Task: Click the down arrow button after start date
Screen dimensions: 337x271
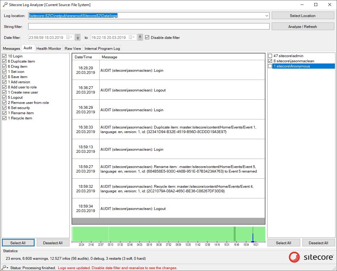Action: (x=78, y=37)
